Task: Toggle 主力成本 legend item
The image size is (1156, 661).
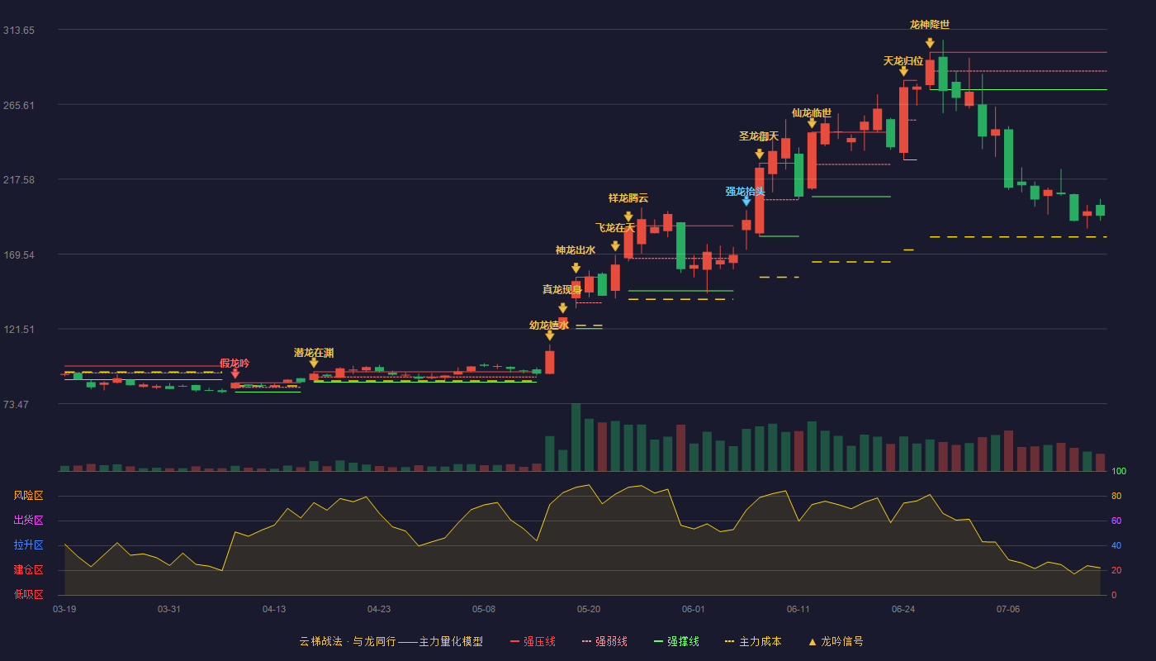Action: click(753, 641)
